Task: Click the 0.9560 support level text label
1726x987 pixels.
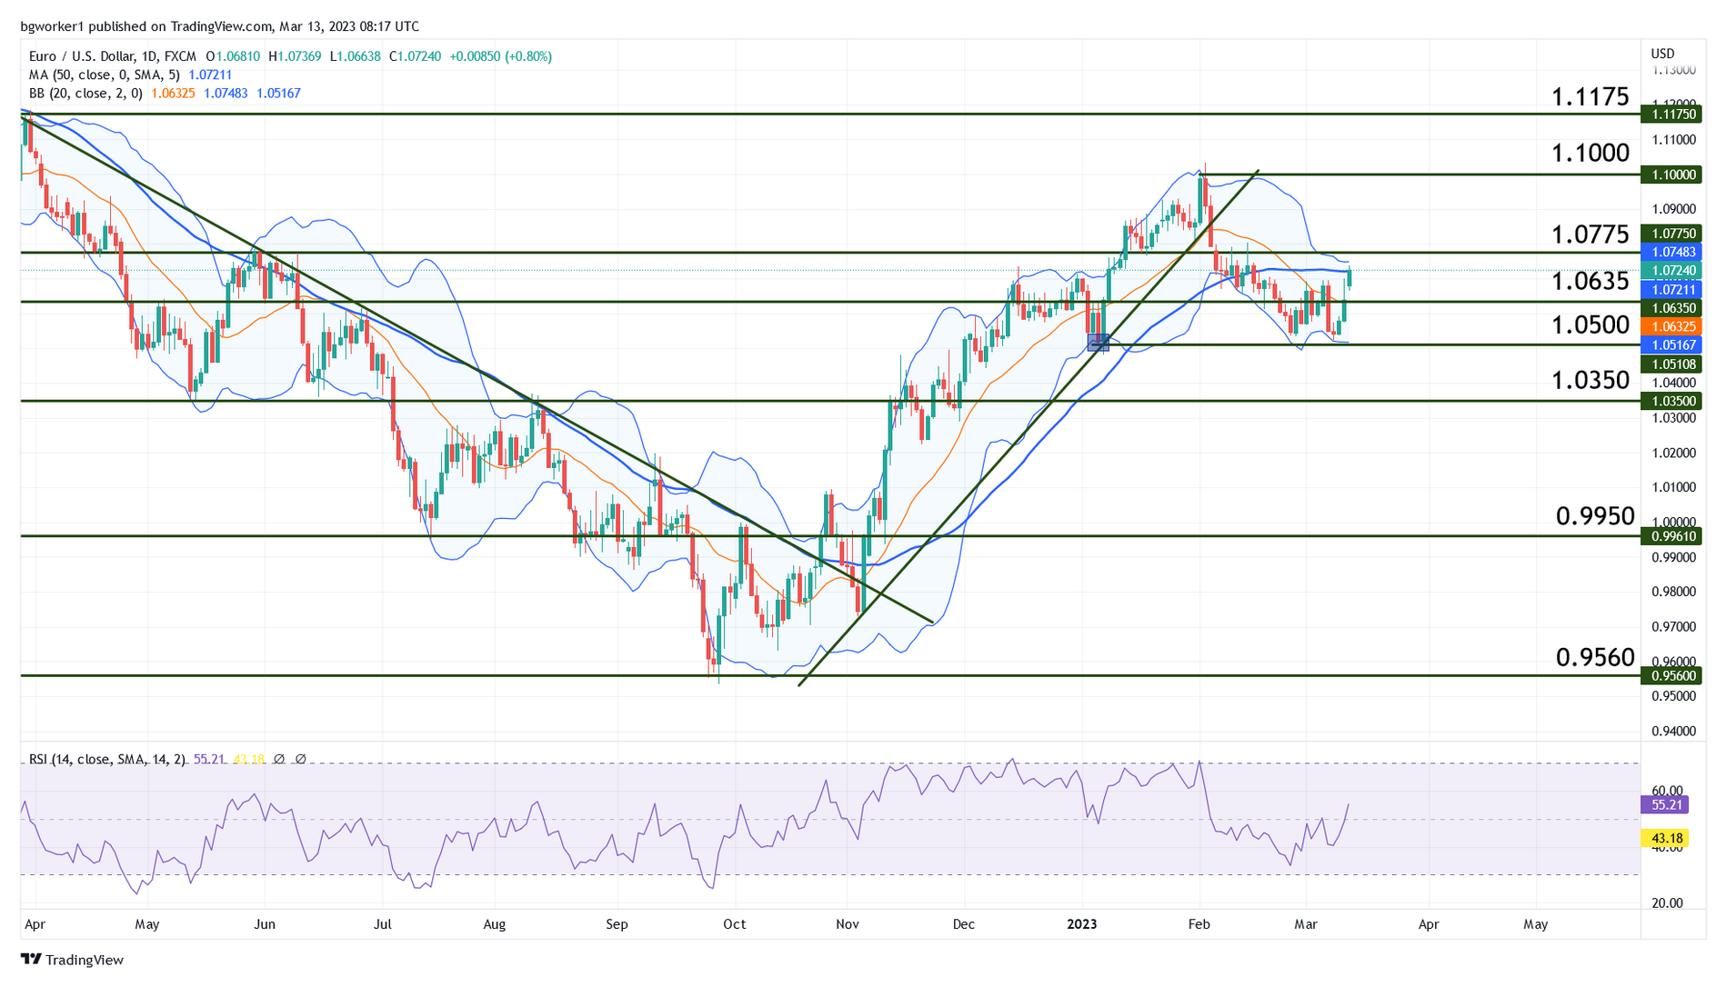Action: (1595, 657)
